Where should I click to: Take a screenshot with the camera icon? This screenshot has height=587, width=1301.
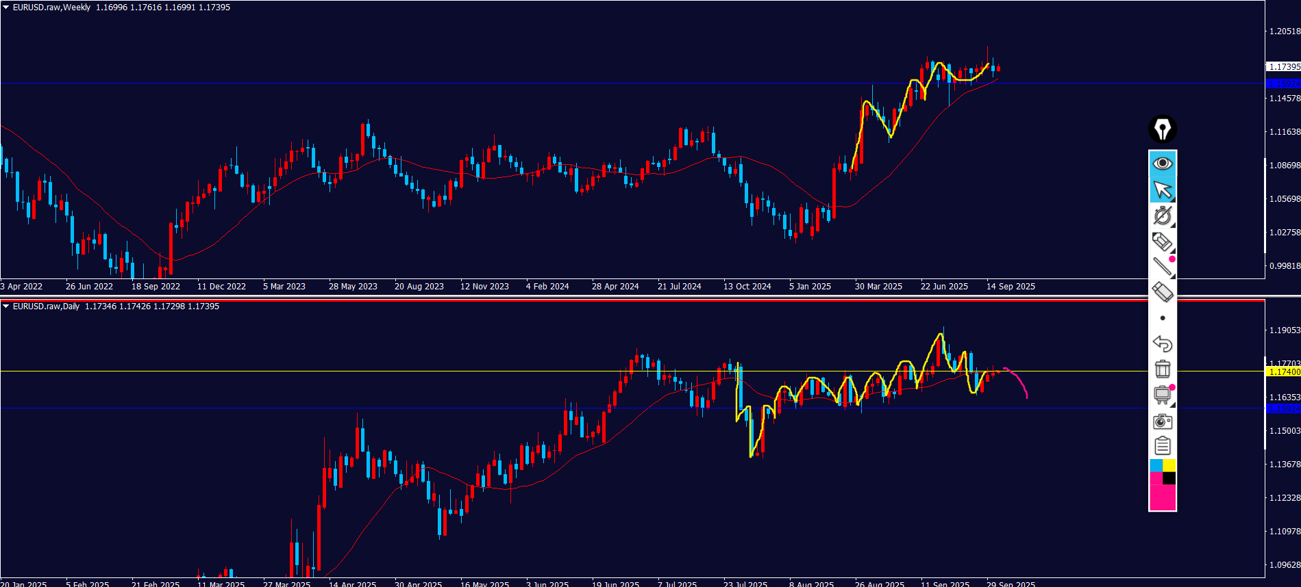tap(1162, 421)
